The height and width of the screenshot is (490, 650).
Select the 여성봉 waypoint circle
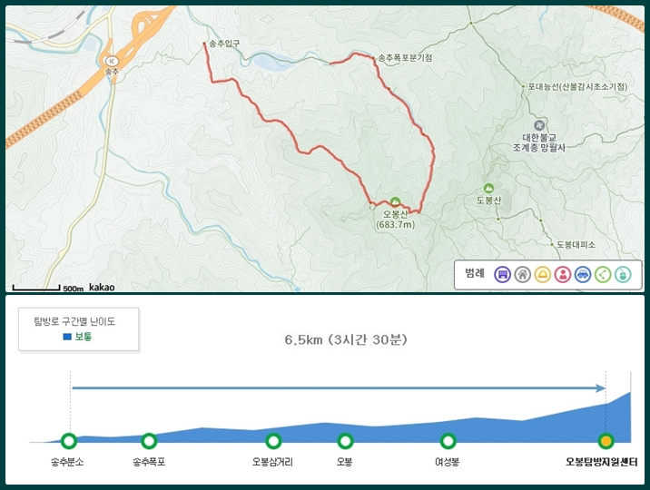click(448, 441)
